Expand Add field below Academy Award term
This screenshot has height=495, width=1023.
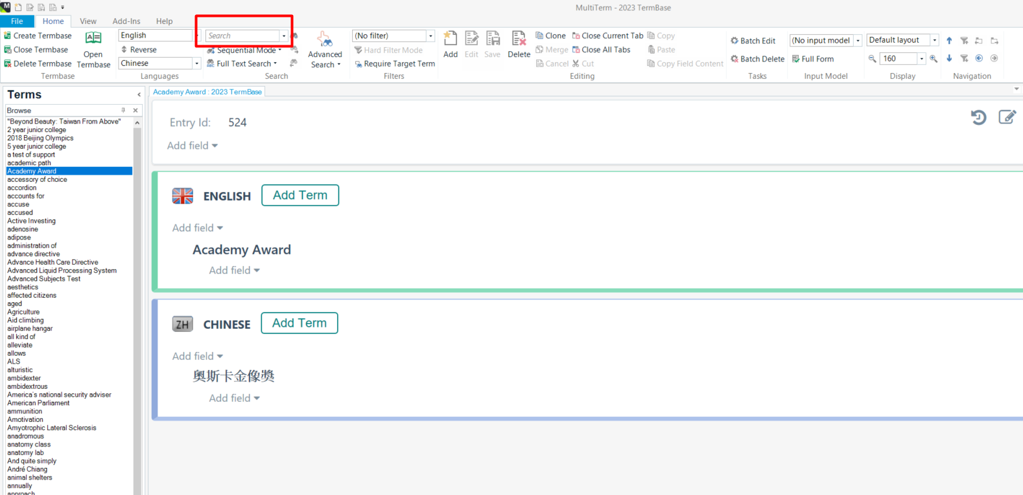tap(234, 270)
